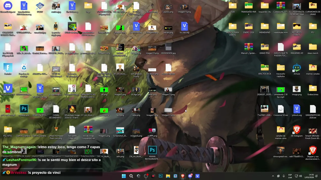Select the JUEGOS QUE TE PUEDEN TOC text file
The height and width of the screenshot is (180, 321).
tap(281, 47)
